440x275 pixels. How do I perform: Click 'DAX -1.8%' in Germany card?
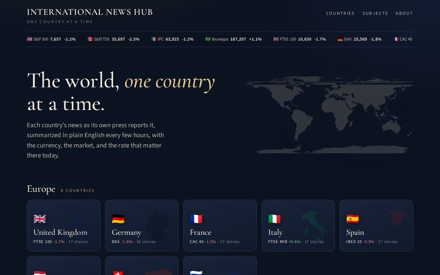coord(122,242)
